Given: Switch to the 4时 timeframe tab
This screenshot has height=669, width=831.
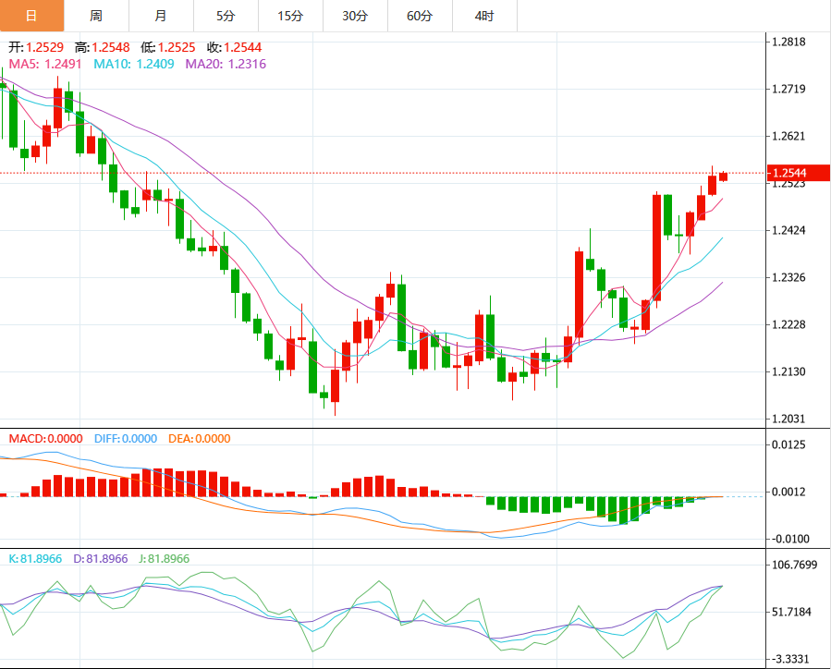Looking at the screenshot, I should [484, 16].
